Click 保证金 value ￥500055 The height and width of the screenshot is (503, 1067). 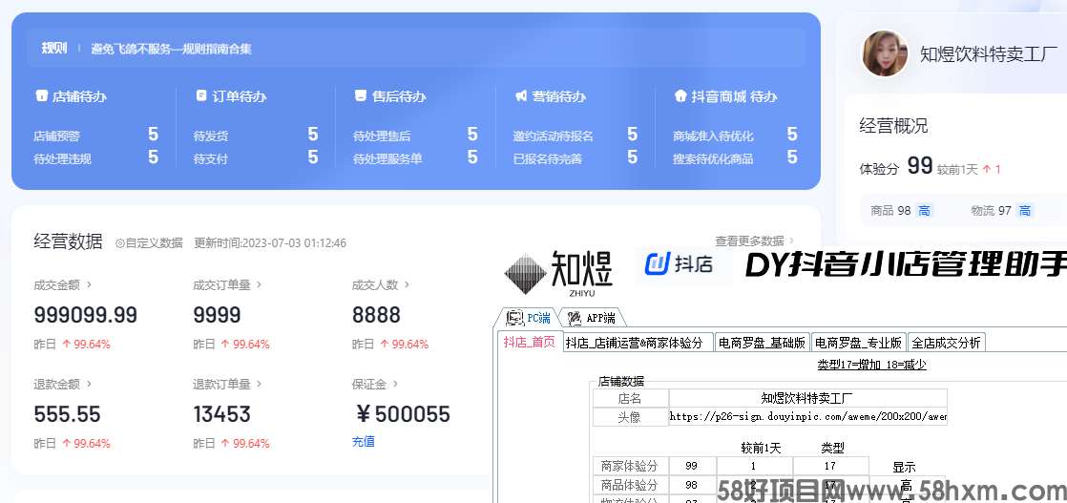(x=403, y=414)
